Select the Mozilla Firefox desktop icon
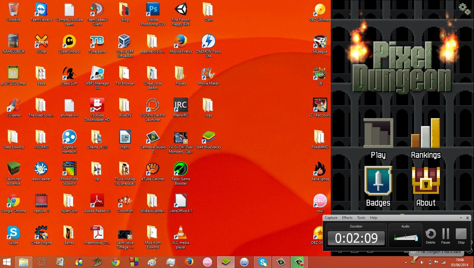The height and width of the screenshot is (268, 474). tap(181, 42)
